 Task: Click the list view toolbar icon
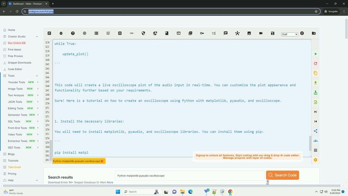pyautogui.click(x=96, y=33)
